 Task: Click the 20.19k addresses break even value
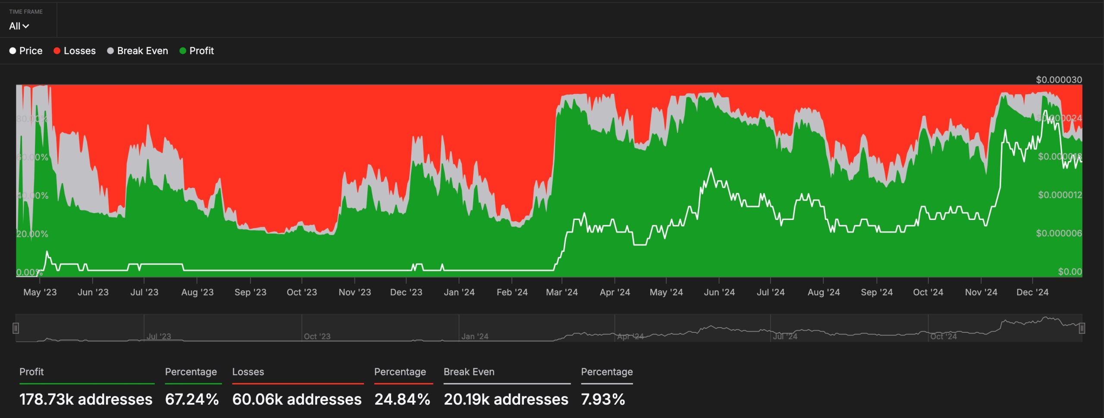[x=506, y=399]
